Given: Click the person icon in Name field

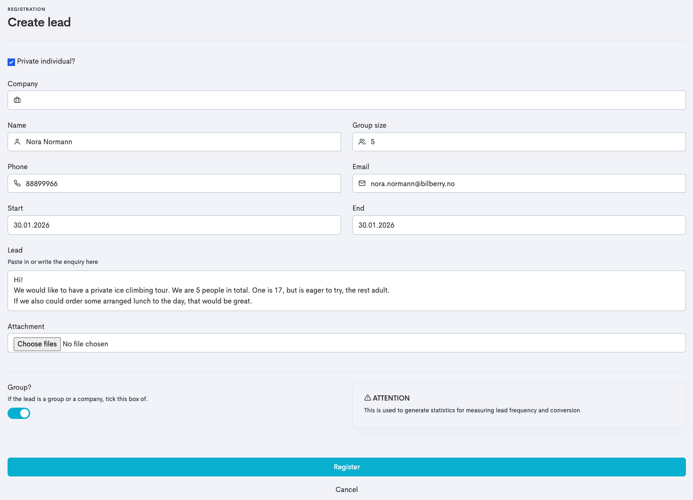Looking at the screenshot, I should (x=17, y=142).
